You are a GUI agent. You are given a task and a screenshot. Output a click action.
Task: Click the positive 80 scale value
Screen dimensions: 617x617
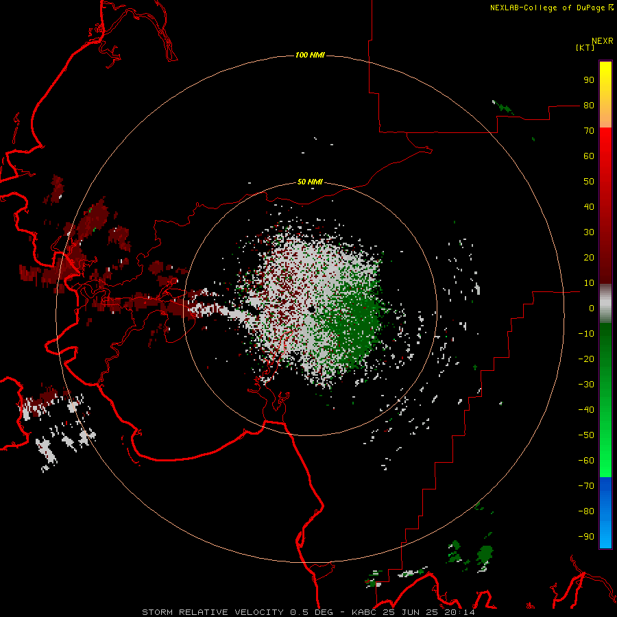(589, 106)
